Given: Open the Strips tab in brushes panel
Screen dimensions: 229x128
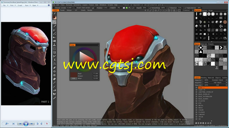Looking at the screenshot, I should pyautogui.click(x=210, y=11).
